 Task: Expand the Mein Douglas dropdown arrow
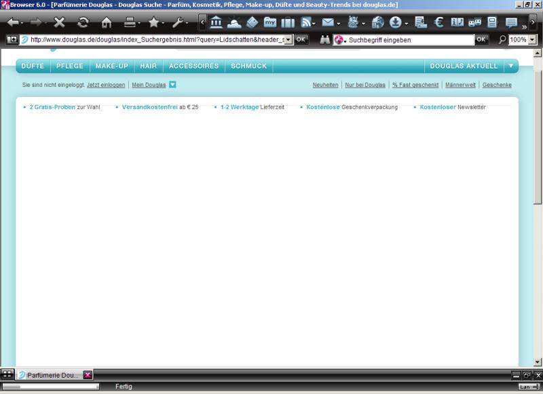point(172,84)
